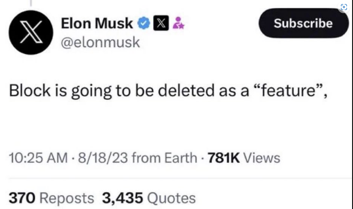The width and height of the screenshot is (353, 209).
Task: Click the word "Block" in the tweet
Action: 29,90
